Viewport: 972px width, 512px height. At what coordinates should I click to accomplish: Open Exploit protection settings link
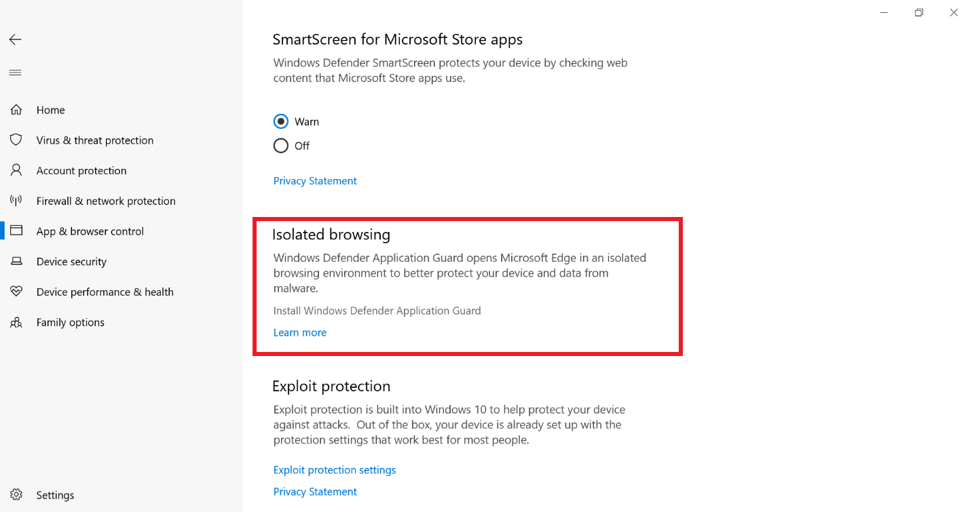[335, 470]
